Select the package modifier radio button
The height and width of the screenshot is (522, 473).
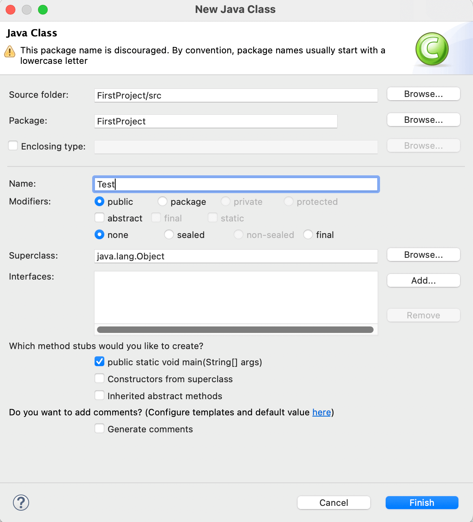(x=163, y=201)
